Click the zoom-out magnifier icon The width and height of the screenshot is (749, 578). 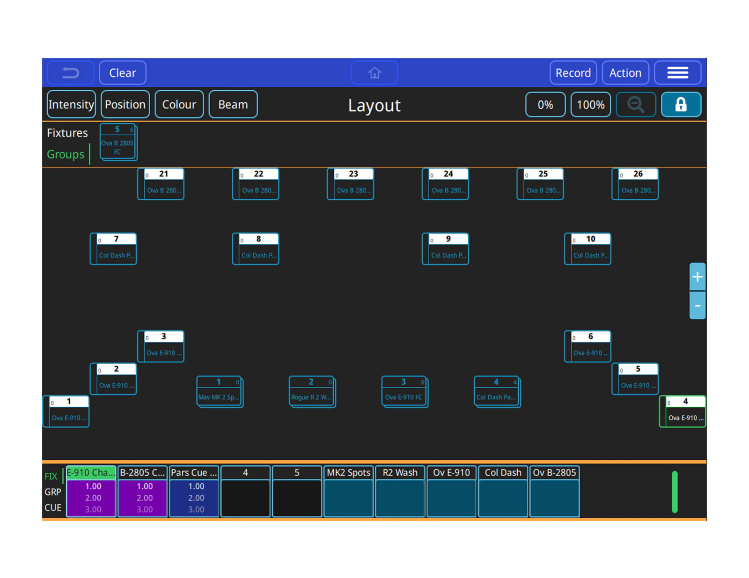pos(636,104)
